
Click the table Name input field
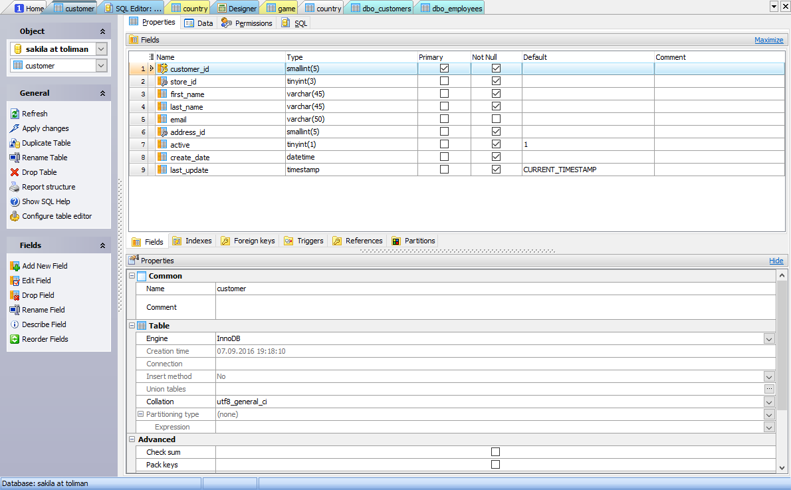(x=495, y=289)
